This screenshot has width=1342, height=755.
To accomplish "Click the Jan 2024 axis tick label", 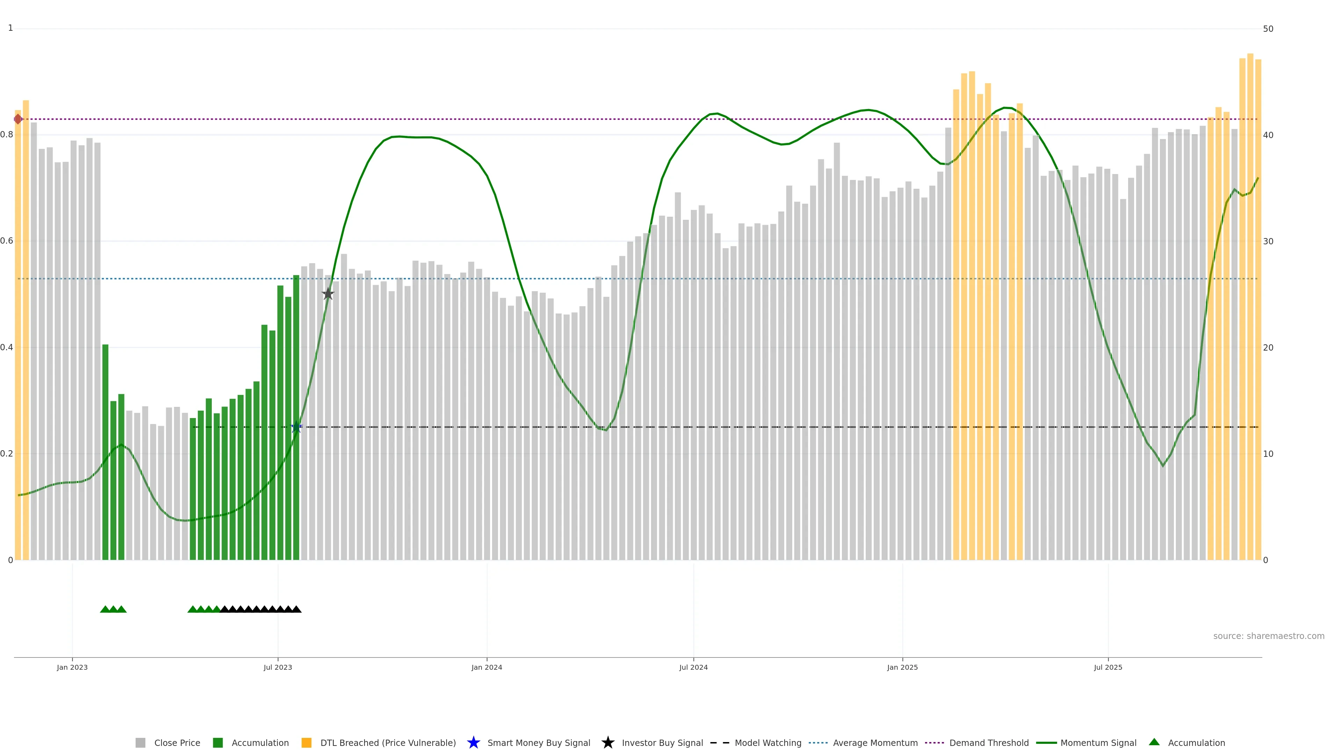I will [486, 667].
